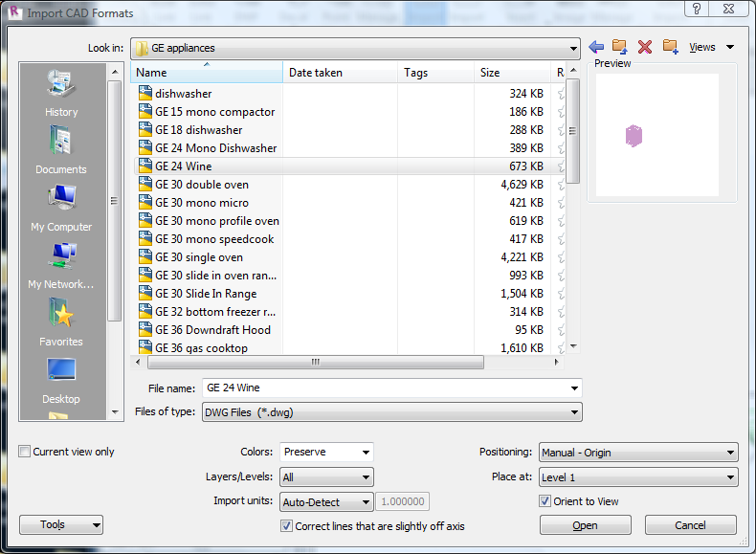Select the GE 36 gas cooktop file
Image resolution: width=756 pixels, height=554 pixels.
202,348
